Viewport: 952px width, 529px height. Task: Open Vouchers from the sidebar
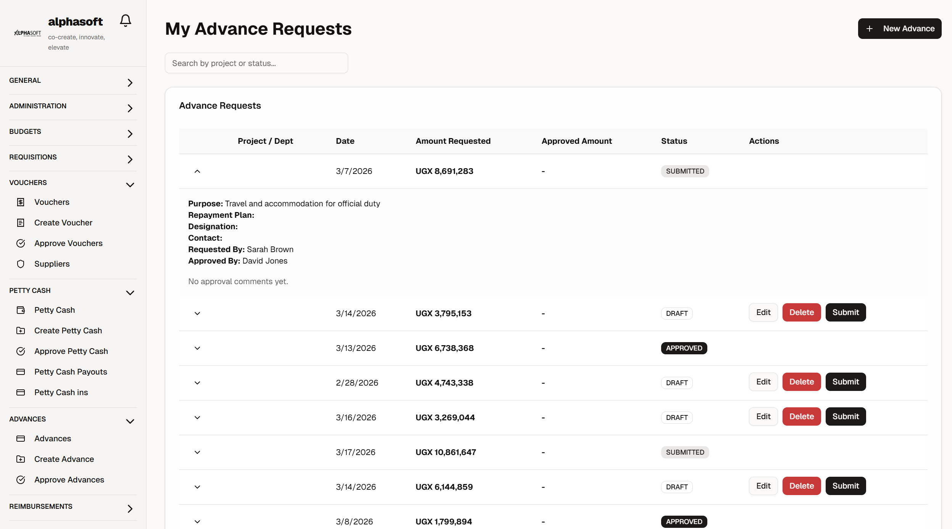[52, 202]
